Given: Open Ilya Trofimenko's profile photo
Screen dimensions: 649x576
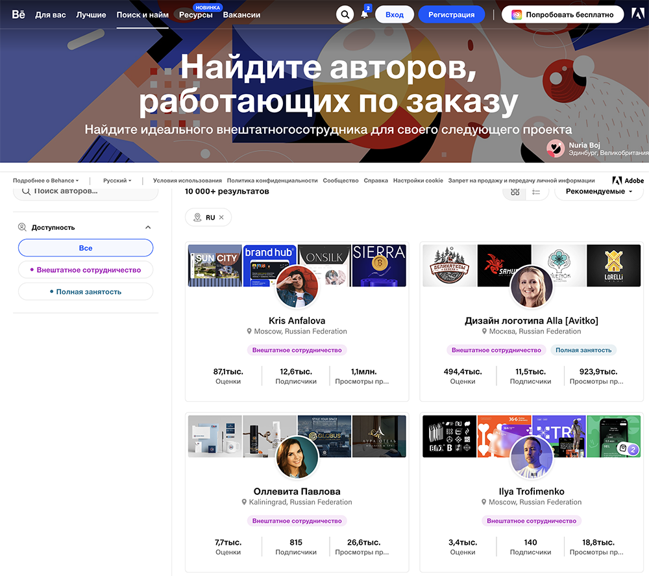Looking at the screenshot, I should click(x=532, y=457).
